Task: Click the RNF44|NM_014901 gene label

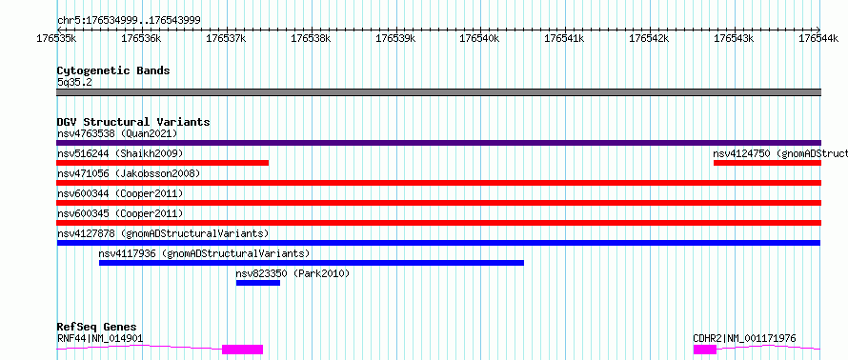Action: pyautogui.click(x=100, y=339)
